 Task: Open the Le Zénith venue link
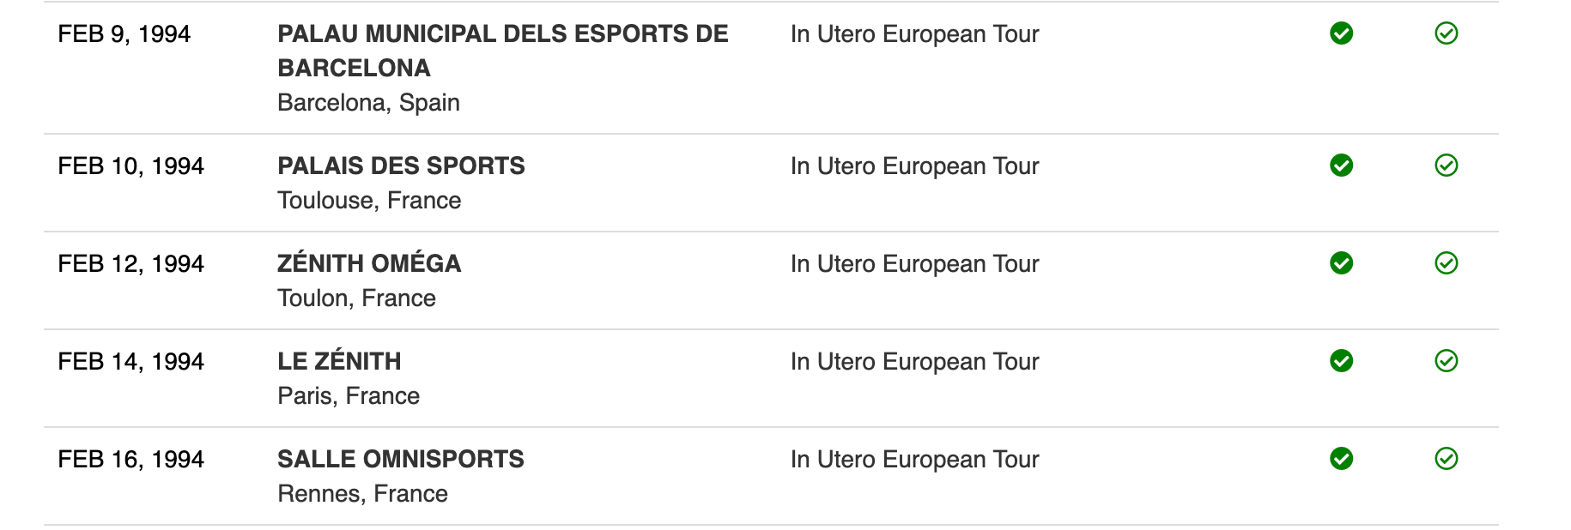339,361
